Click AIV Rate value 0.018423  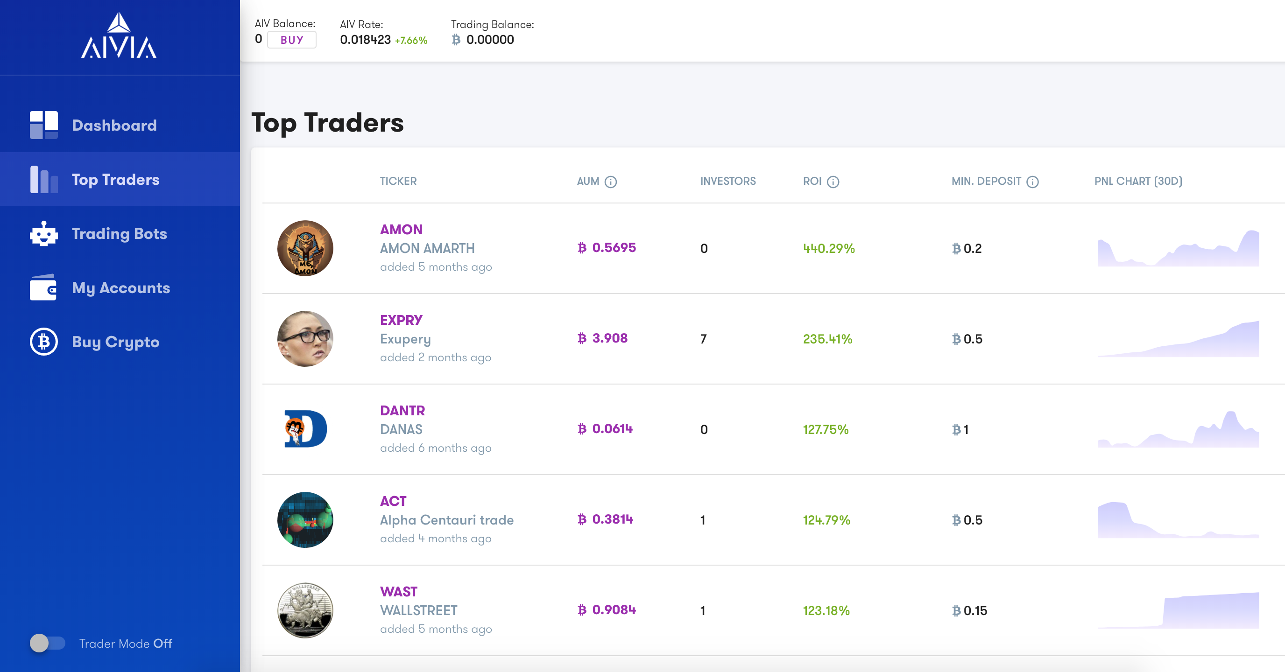(x=365, y=40)
